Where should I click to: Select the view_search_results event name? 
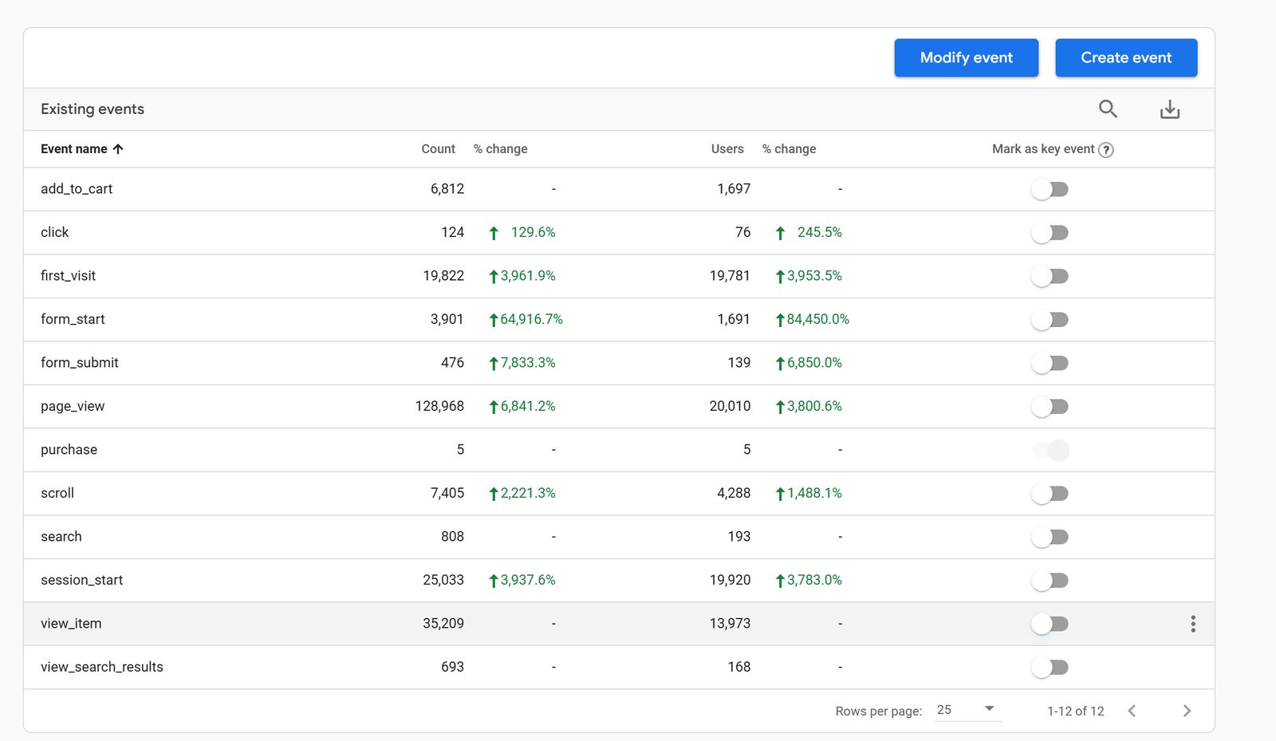[102, 667]
